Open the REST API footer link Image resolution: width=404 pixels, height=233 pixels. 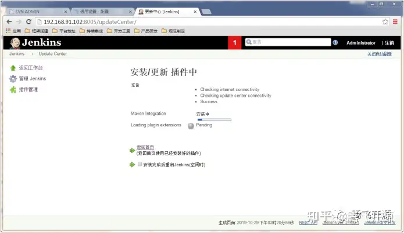point(308,223)
